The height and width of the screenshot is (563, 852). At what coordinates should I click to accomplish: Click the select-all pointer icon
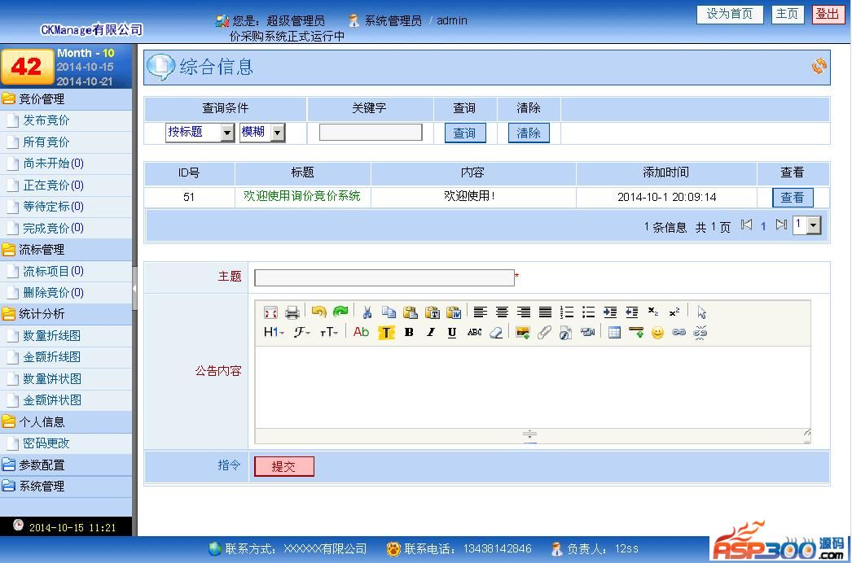(701, 312)
